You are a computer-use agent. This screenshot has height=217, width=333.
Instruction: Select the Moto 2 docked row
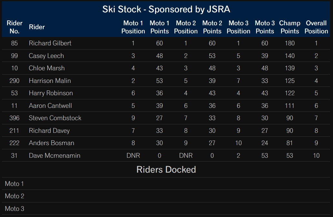(166, 196)
